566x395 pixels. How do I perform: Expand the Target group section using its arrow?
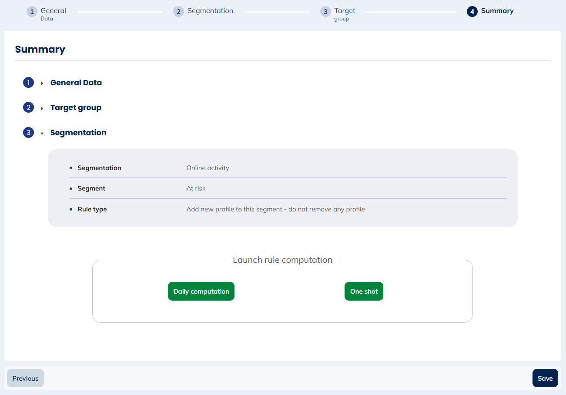coord(42,108)
